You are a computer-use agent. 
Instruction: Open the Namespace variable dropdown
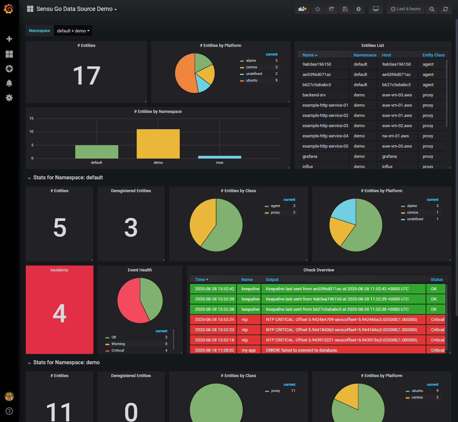(x=73, y=31)
